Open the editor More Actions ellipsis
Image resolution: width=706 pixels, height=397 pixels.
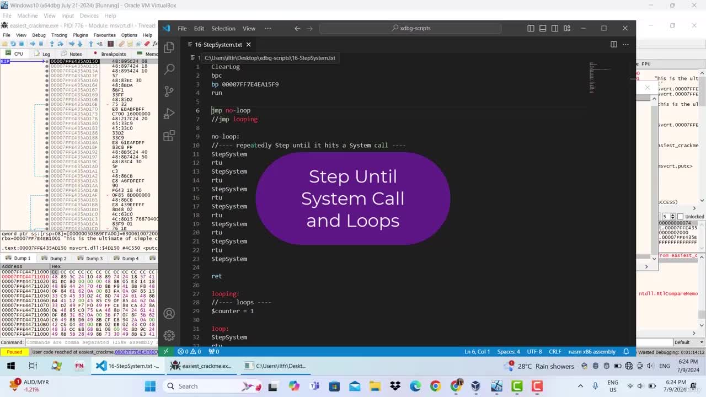tap(625, 44)
